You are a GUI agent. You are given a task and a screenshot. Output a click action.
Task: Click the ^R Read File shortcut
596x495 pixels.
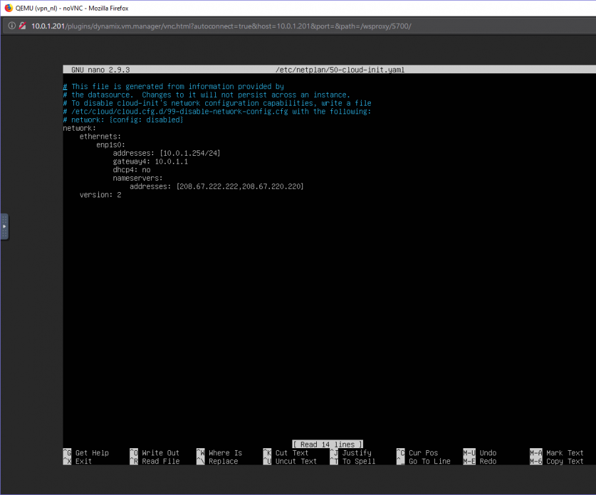[155, 461]
